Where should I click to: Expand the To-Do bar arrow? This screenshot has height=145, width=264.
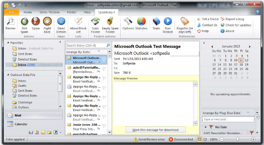click(204, 43)
